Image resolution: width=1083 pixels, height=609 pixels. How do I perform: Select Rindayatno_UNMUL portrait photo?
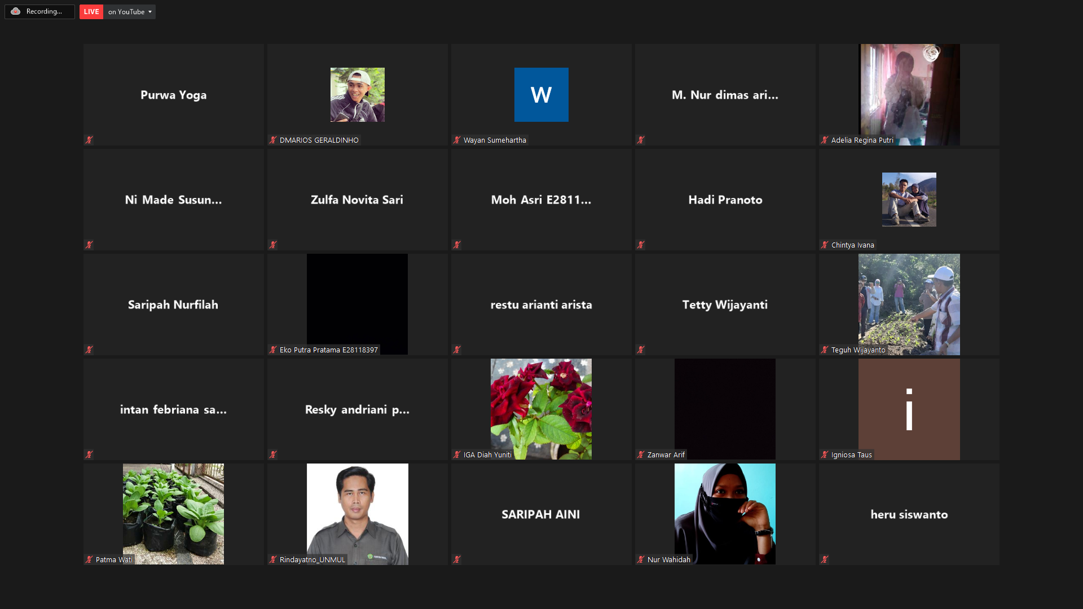(358, 514)
